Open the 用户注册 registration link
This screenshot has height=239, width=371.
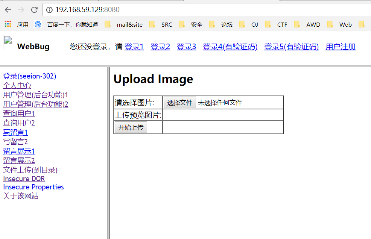tap(341, 47)
